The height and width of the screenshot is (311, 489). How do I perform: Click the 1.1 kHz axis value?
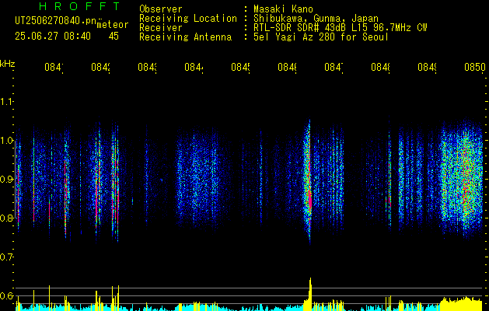[6, 102]
